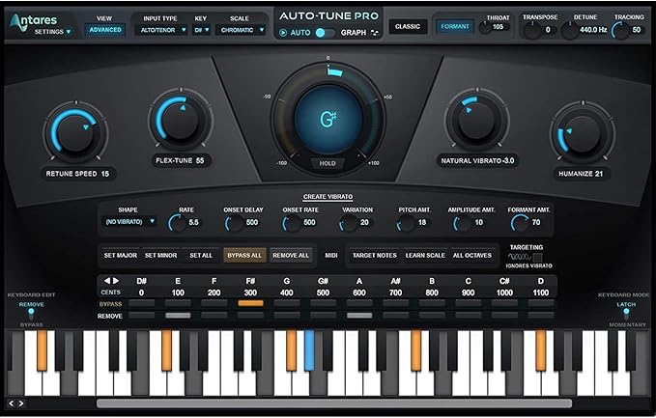
Task: Click the Retune Speed knob
Action: pos(75,132)
